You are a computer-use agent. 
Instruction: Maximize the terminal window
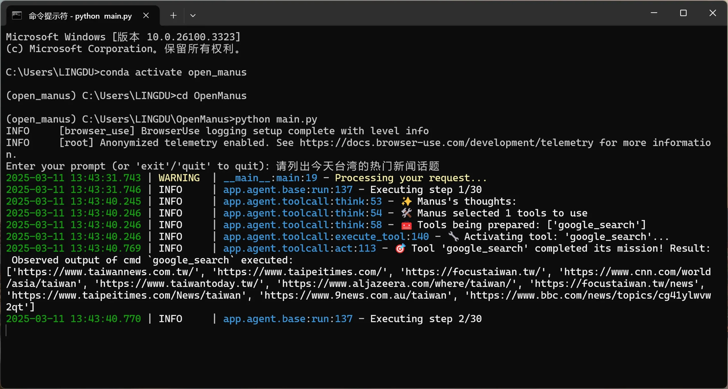(x=683, y=13)
